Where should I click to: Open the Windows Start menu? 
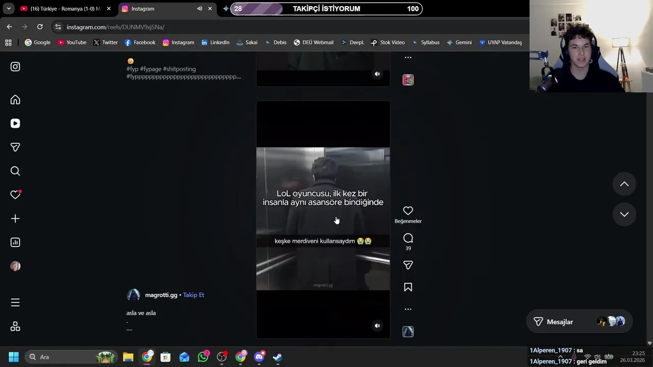click(14, 357)
